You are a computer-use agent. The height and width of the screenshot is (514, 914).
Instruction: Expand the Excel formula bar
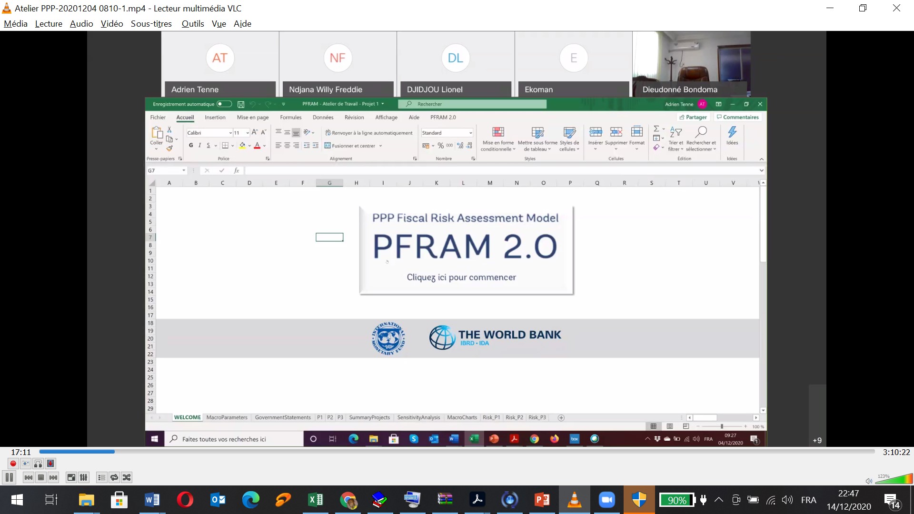761,170
